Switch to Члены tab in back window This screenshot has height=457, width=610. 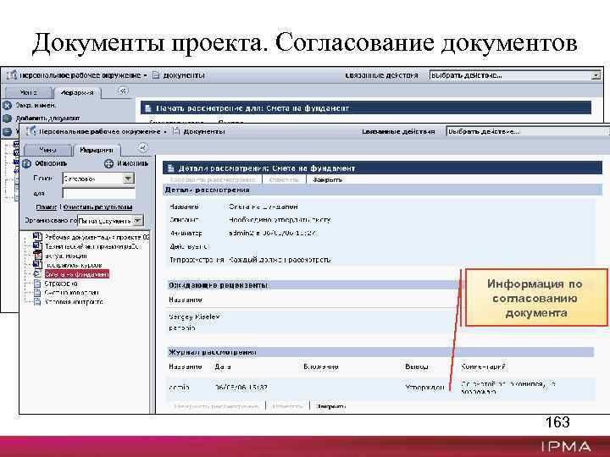tap(28, 93)
